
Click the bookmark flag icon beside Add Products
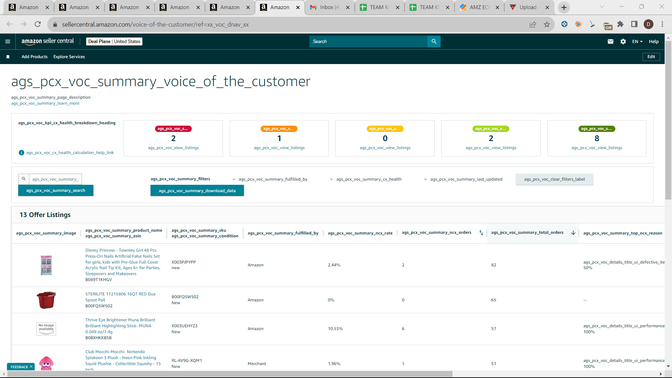coord(8,57)
